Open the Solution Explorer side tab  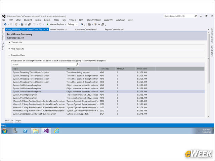coord(212,35)
